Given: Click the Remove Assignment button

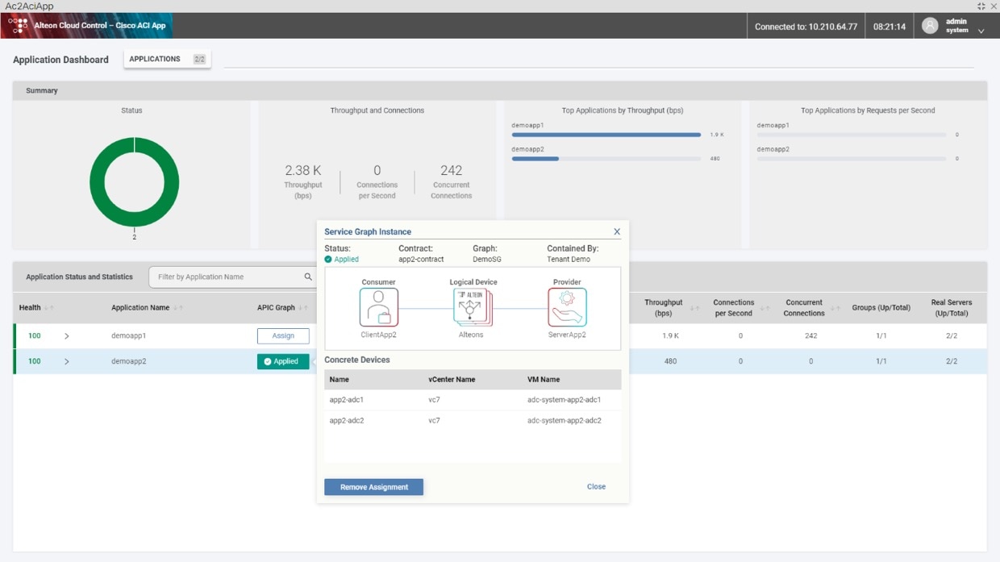Looking at the screenshot, I should [373, 486].
